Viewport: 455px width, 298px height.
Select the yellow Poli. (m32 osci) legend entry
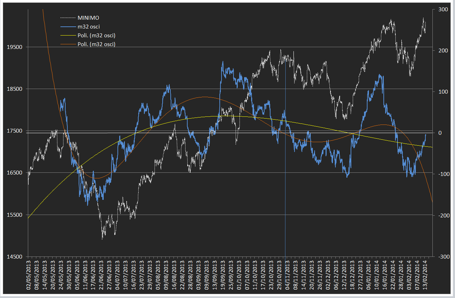click(x=87, y=35)
